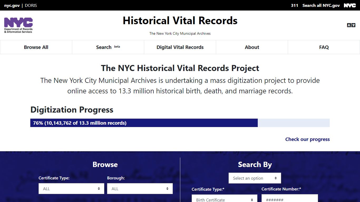Viewport: 360px width, 202px height.
Task: Click Search all NYC.gov link
Action: [321, 5]
